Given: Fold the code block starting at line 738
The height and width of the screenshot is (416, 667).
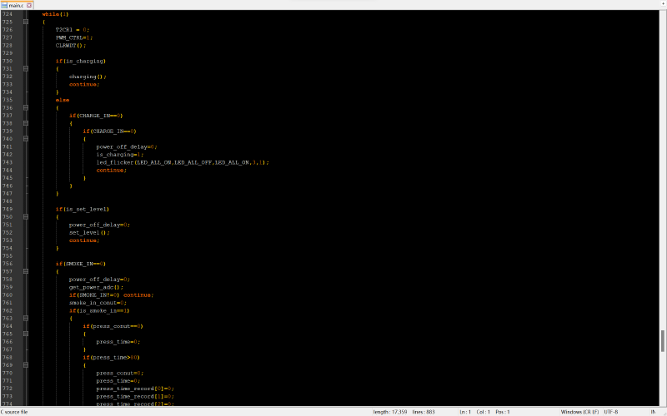Looking at the screenshot, I should click(26, 123).
